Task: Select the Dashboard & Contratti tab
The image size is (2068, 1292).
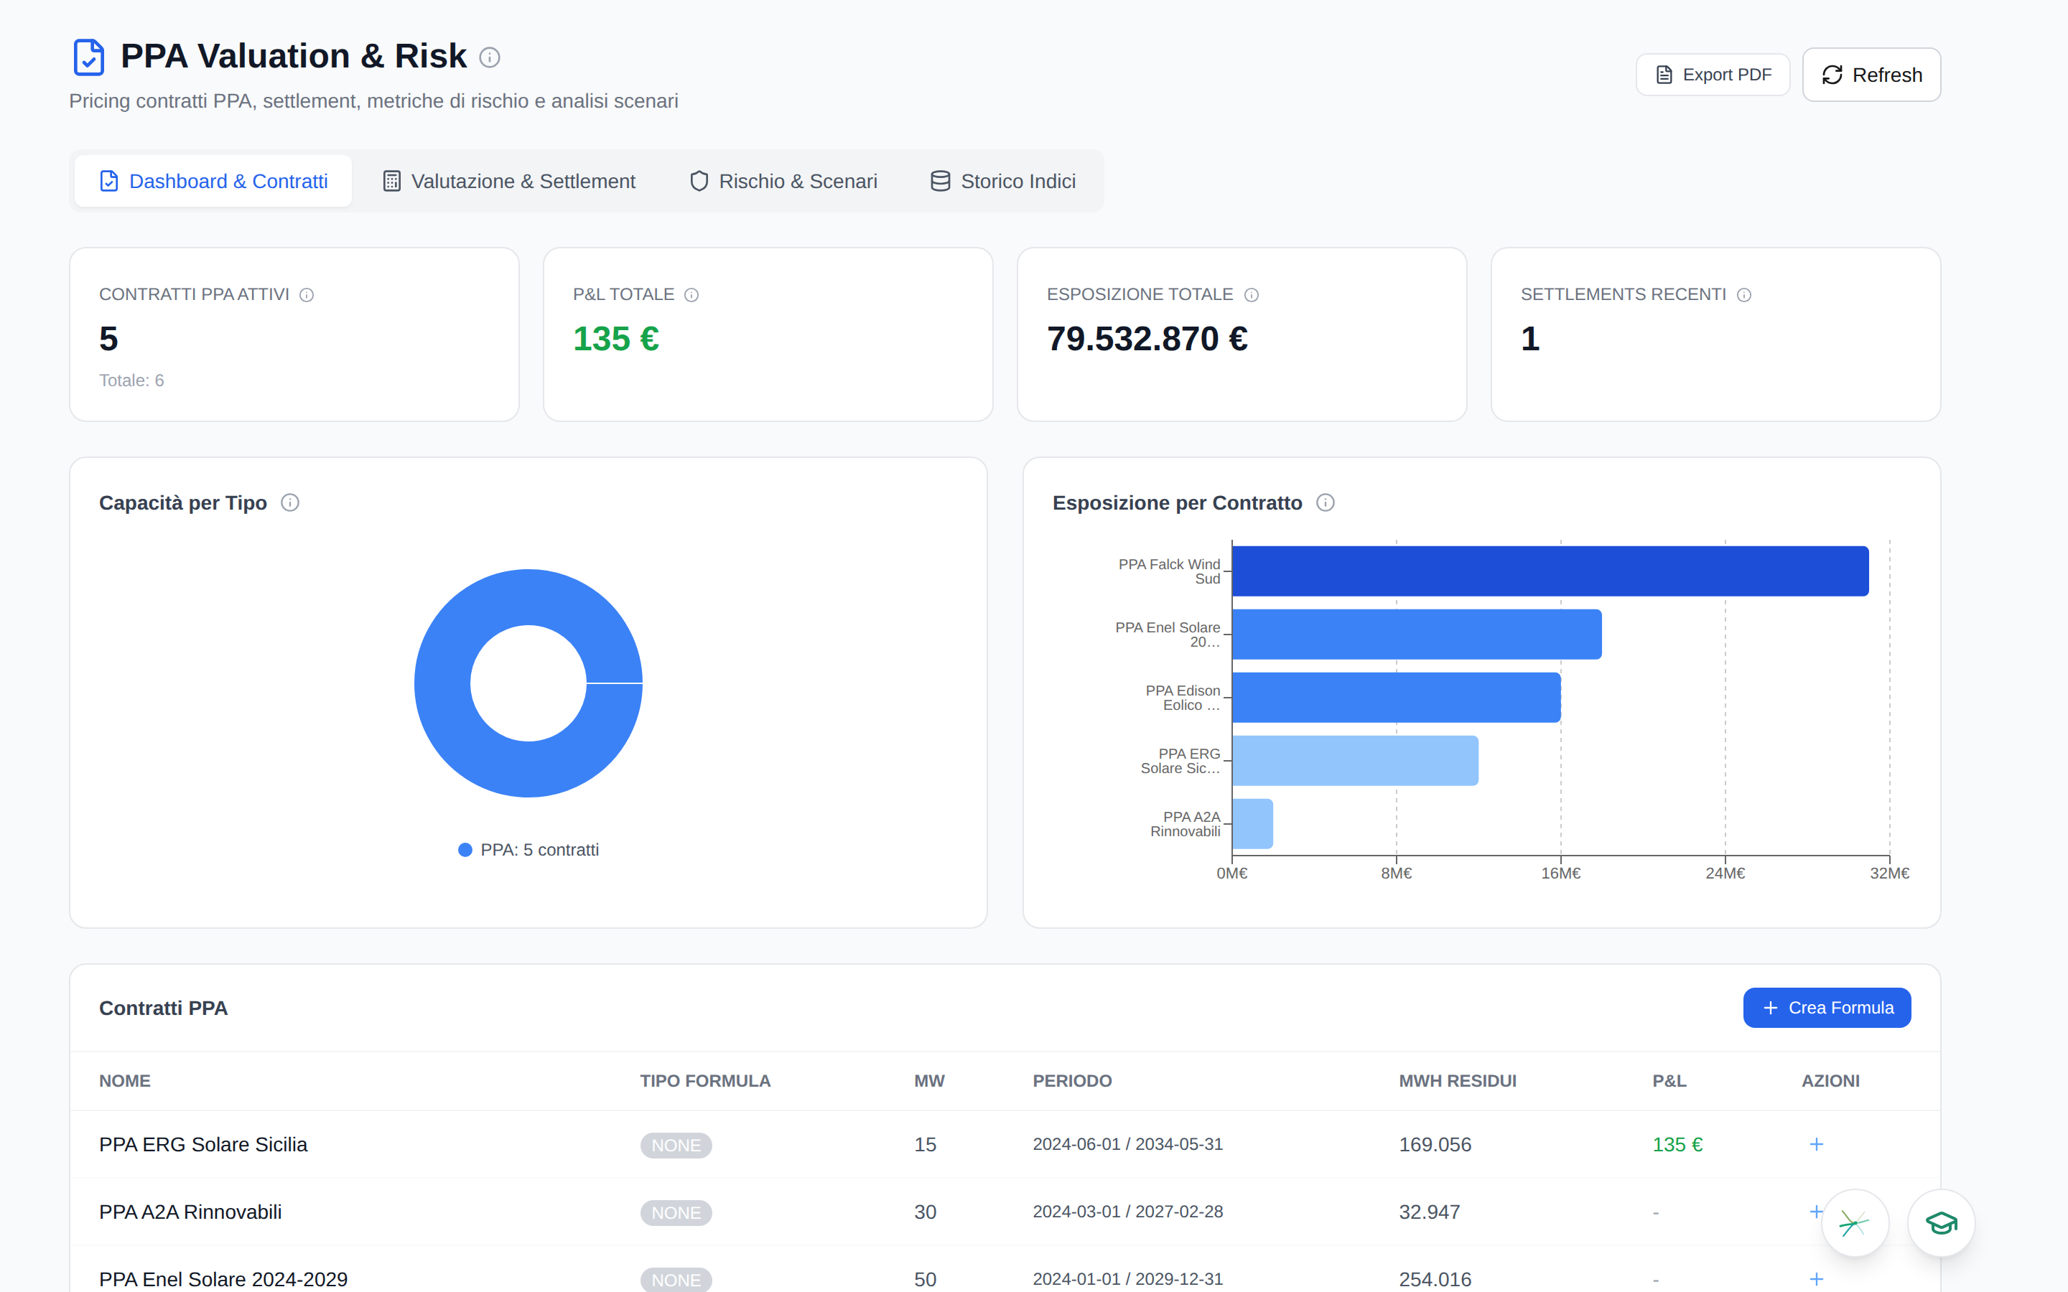Action: coord(214,181)
